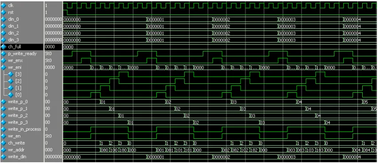Click the 082 value in wr_addr waveform
Viewport: 380px width, 164px height.
[236, 150]
